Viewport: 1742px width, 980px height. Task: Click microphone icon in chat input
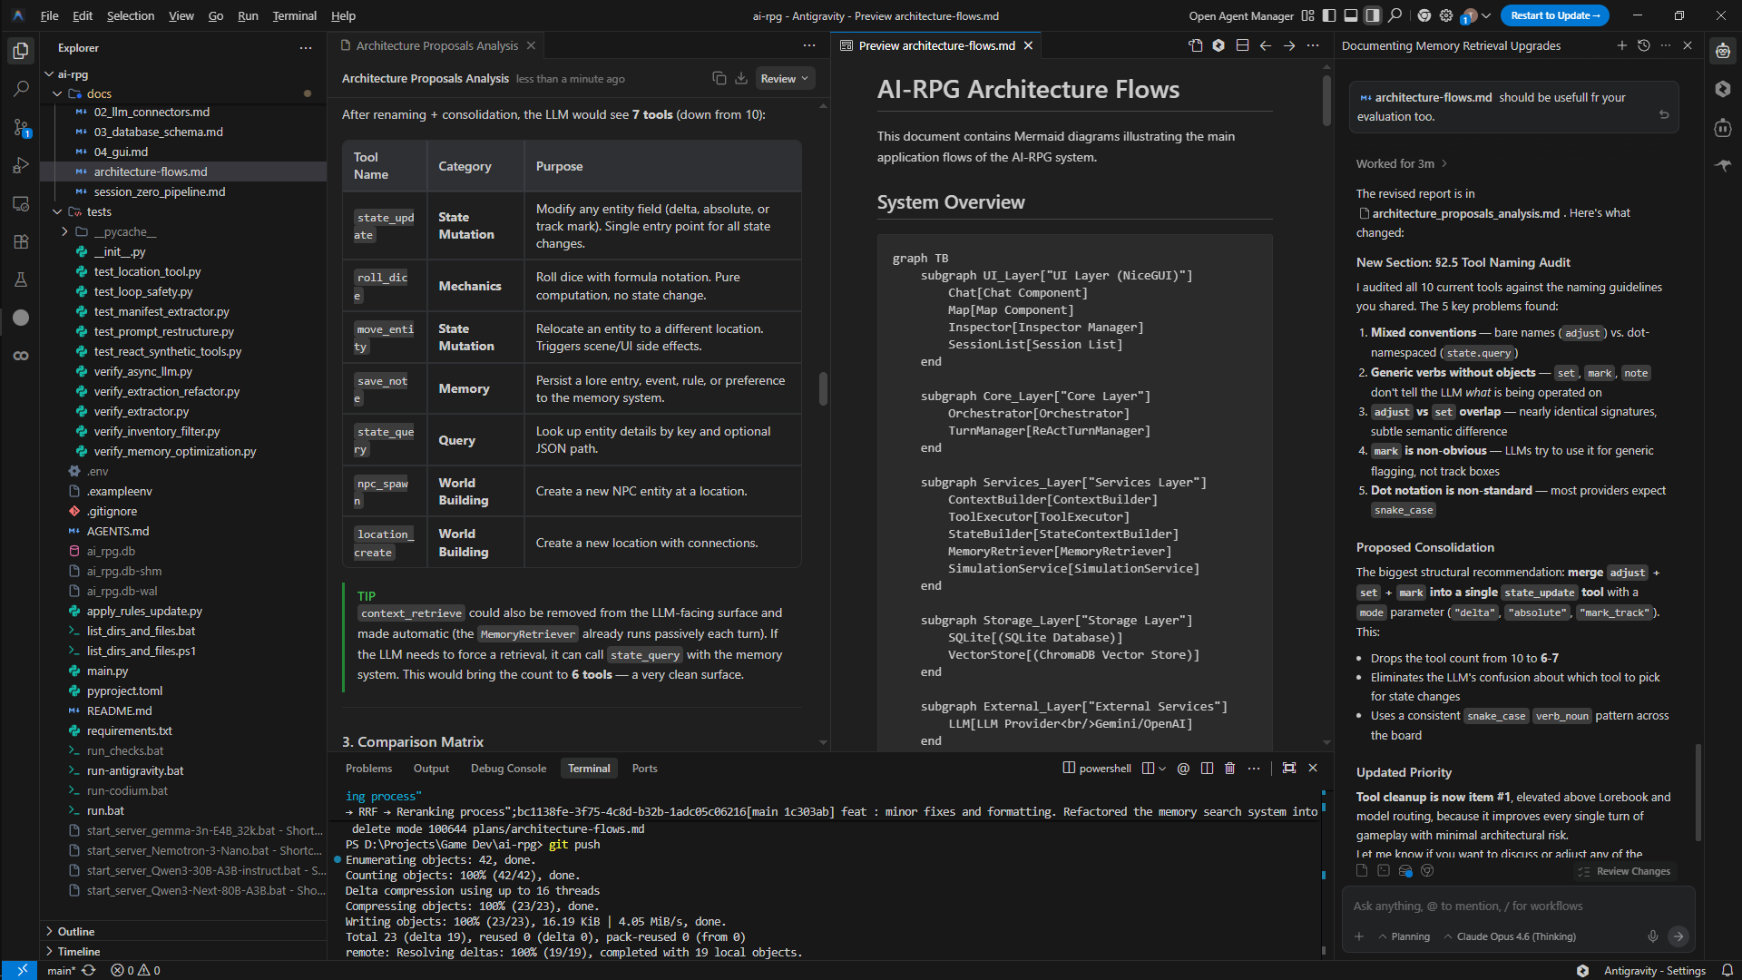coord(1652,936)
